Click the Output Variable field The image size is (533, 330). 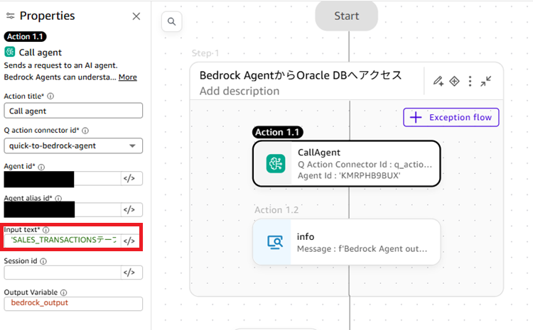click(73, 303)
